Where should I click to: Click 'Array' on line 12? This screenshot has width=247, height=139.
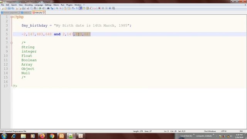pyautogui.click(x=27, y=64)
